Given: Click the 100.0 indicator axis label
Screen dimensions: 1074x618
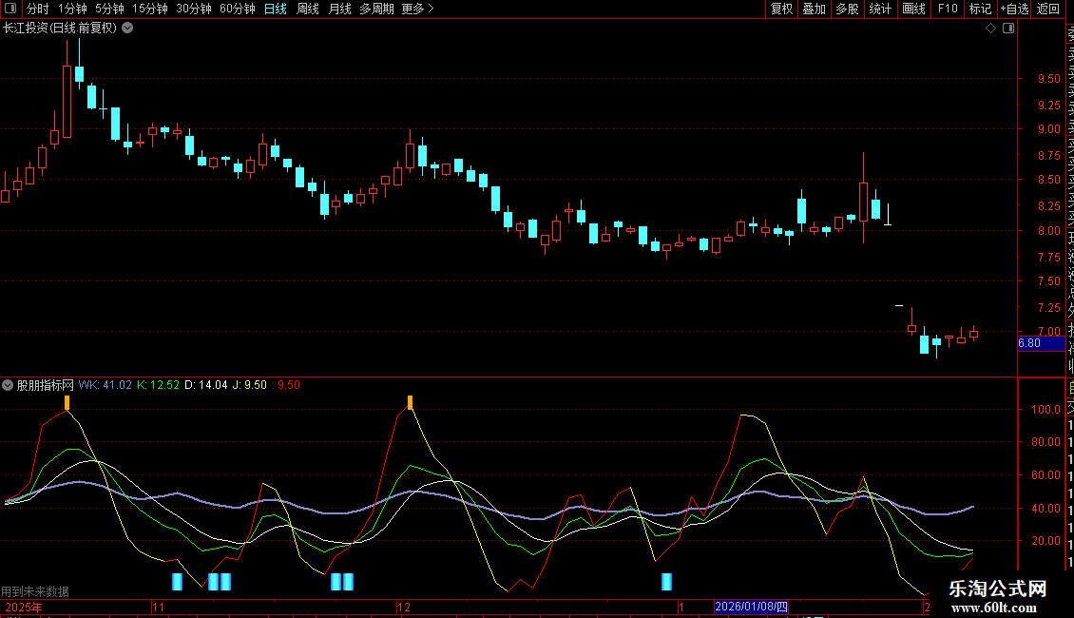Looking at the screenshot, I should pos(1045,410).
